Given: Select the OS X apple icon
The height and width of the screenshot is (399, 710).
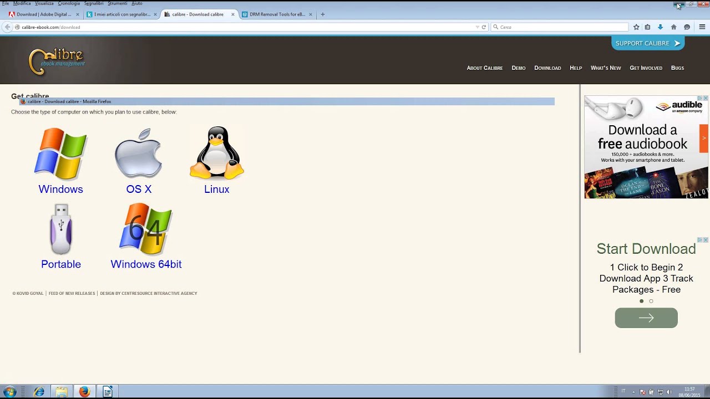Looking at the screenshot, I should coord(139,154).
